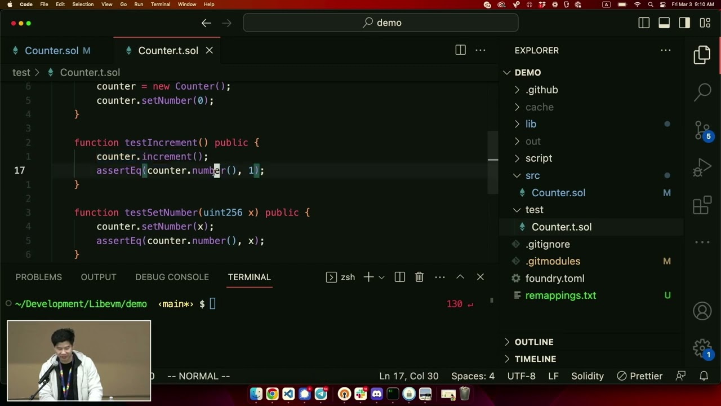The width and height of the screenshot is (721, 406).
Task: Open Source Control view showing 5 changes
Action: coord(702,130)
